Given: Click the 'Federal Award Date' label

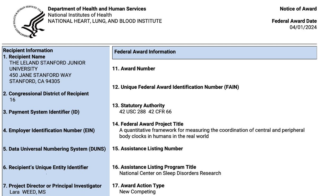Looking at the screenshot, I should 294,21.
